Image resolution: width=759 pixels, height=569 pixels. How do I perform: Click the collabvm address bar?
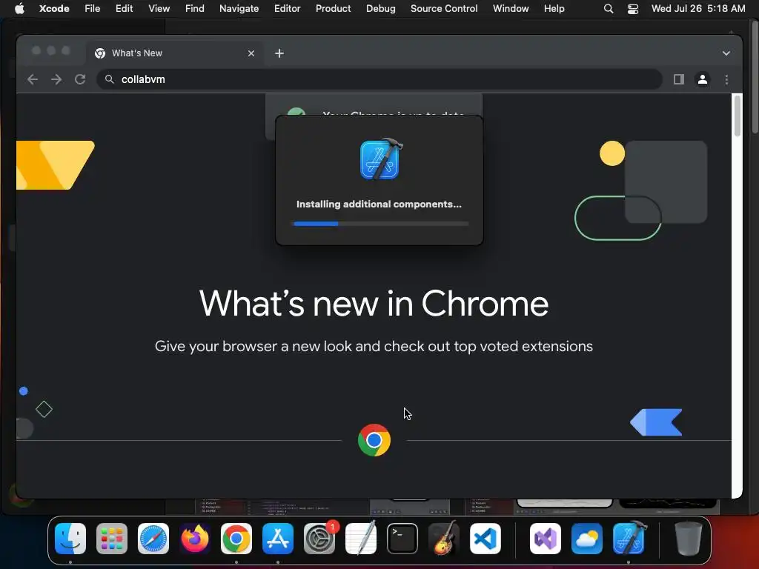[379, 79]
